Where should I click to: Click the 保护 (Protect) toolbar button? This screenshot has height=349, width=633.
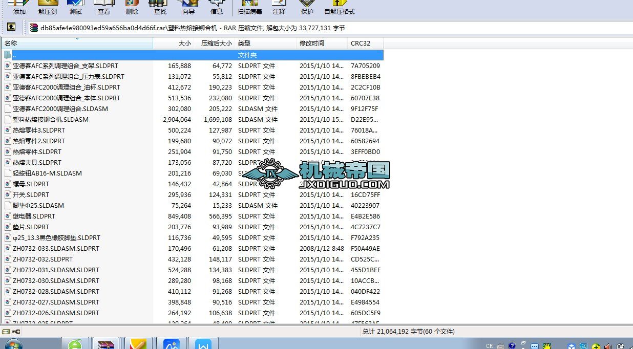(307, 8)
